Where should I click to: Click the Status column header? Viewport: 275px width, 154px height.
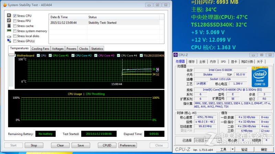123,17
